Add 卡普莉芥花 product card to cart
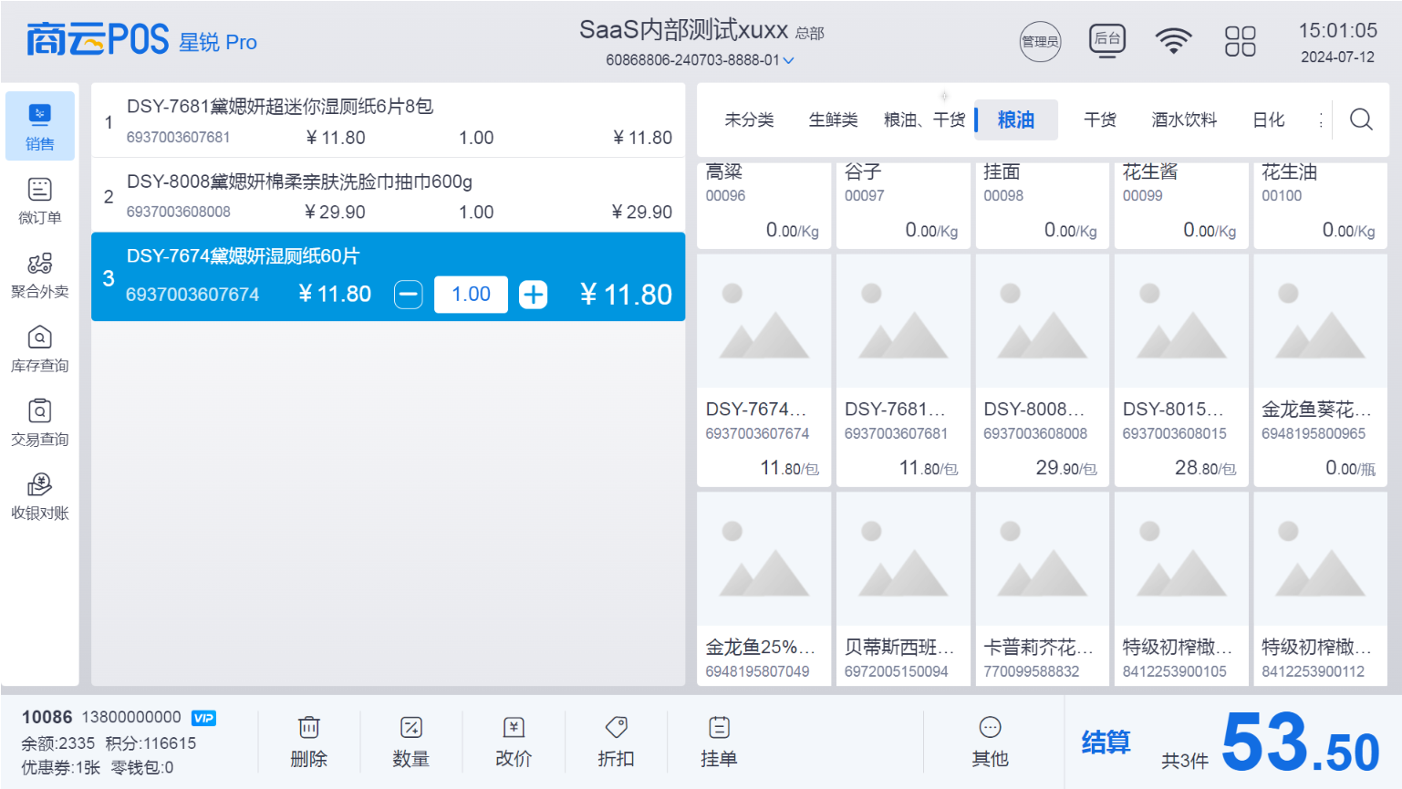1402x789 pixels. click(x=1043, y=589)
